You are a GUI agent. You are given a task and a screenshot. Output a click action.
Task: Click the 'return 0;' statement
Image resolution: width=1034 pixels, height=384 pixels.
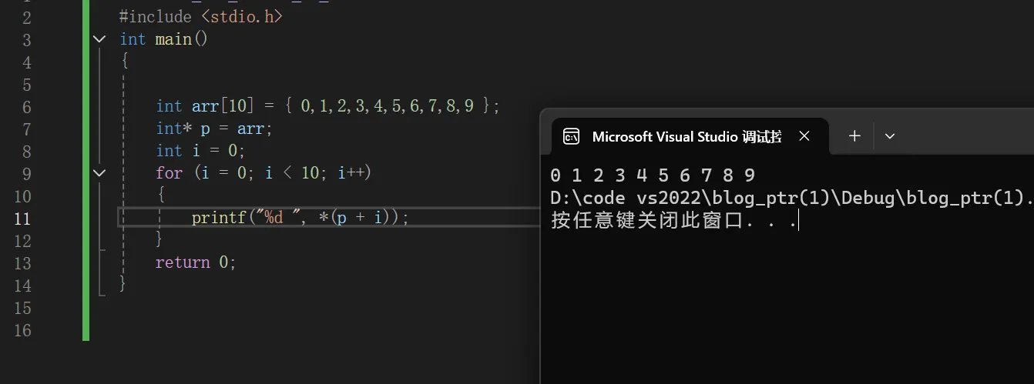click(196, 262)
